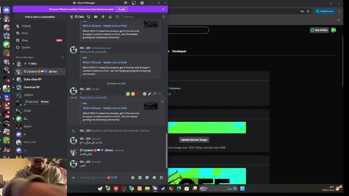The width and height of the screenshot is (349, 196).
Task: Click the Kick profile avatar in browser
Action: pos(333,30)
